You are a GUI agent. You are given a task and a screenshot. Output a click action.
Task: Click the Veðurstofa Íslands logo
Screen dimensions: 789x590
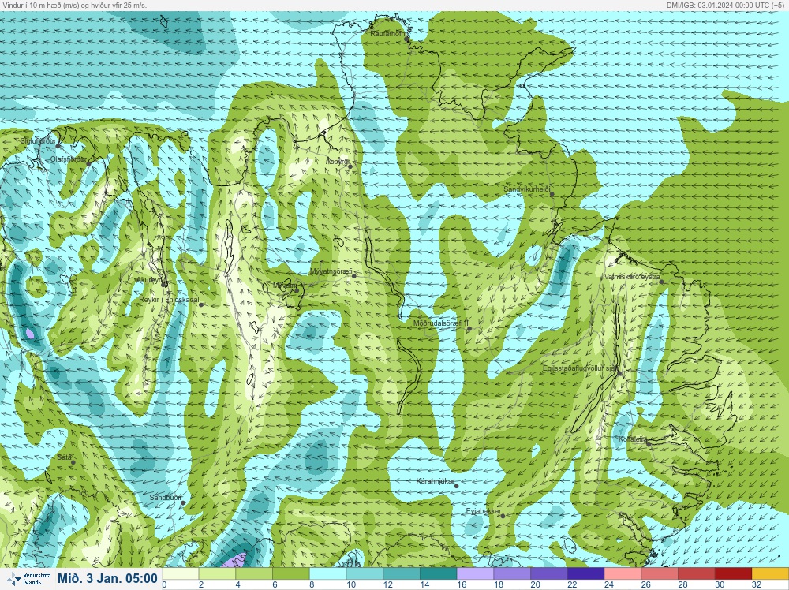tap(30, 579)
